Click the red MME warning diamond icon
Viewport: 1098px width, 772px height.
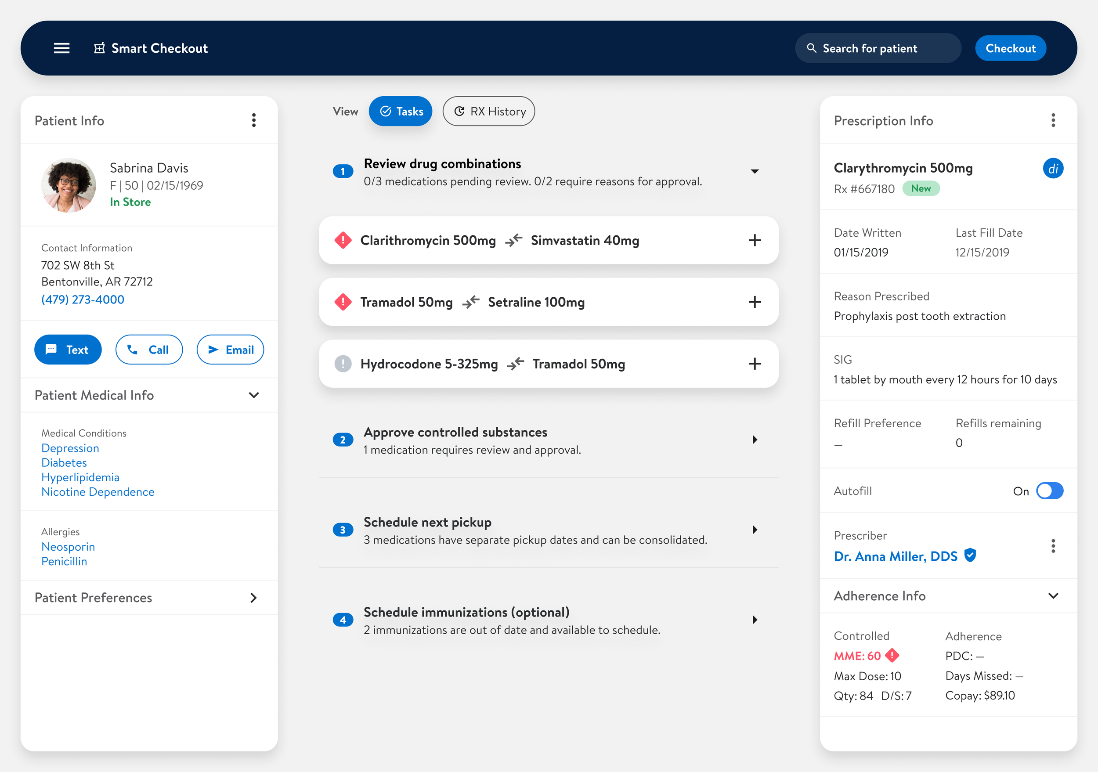[892, 655]
